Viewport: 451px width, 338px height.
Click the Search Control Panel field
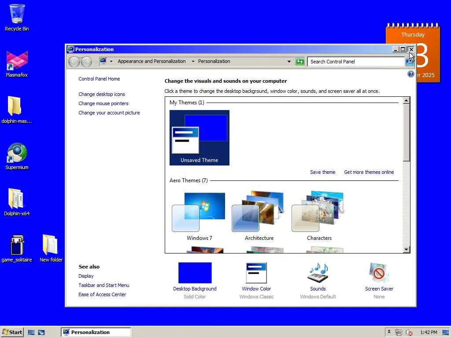(356, 62)
